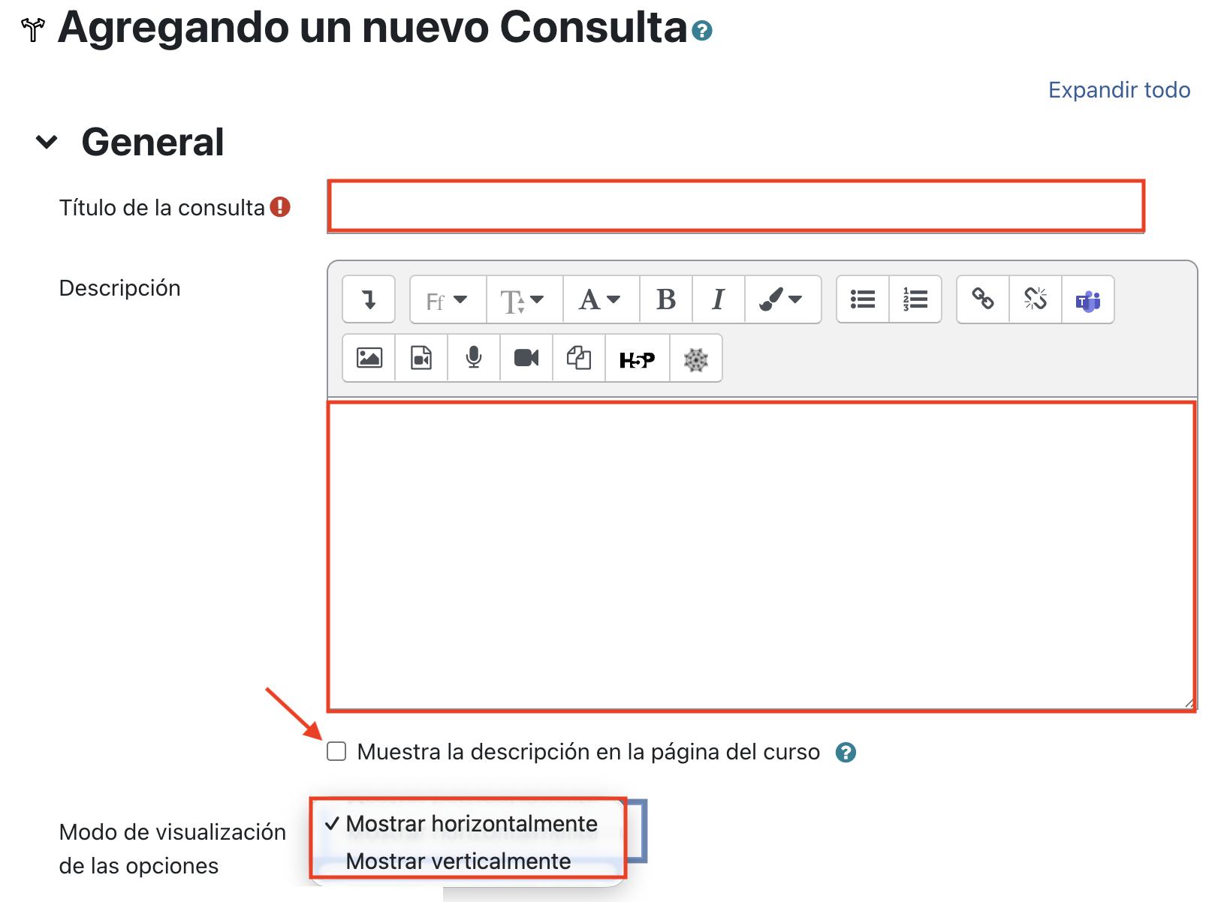Image resolution: width=1224 pixels, height=902 pixels.
Task: Open help for Muestra la descripción option
Action: (846, 752)
